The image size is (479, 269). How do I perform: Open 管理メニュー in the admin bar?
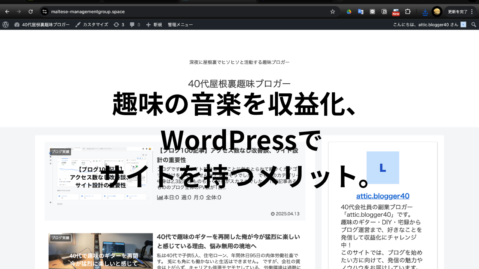point(180,25)
